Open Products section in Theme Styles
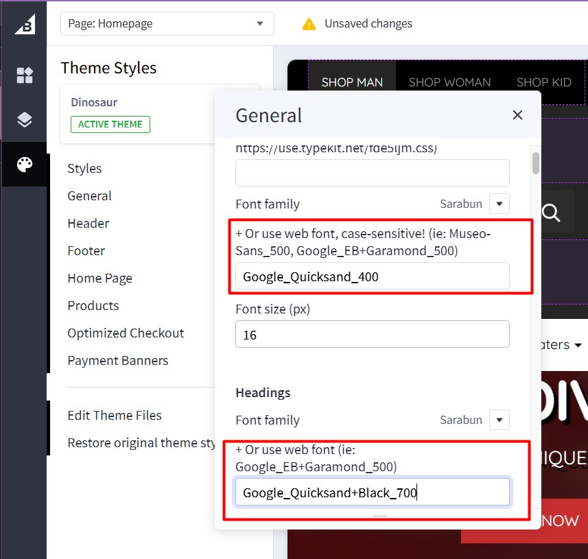Image resolution: width=588 pixels, height=559 pixels. point(93,305)
